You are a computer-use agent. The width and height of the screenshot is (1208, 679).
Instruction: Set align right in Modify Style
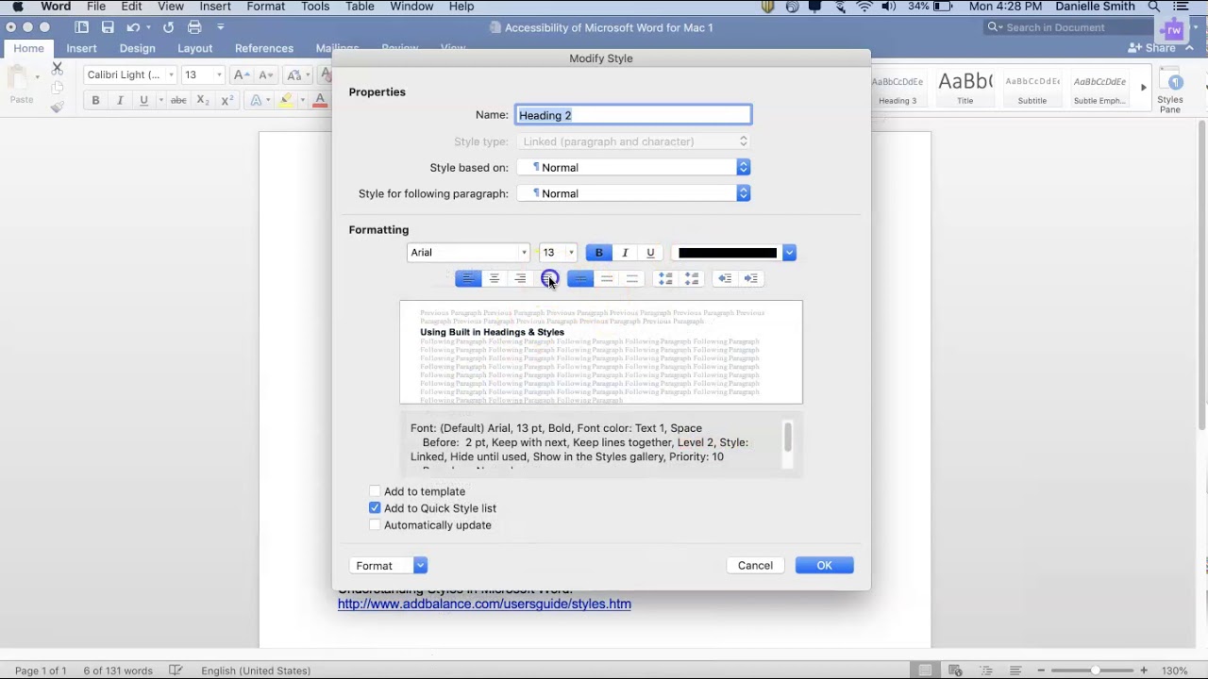coord(520,278)
